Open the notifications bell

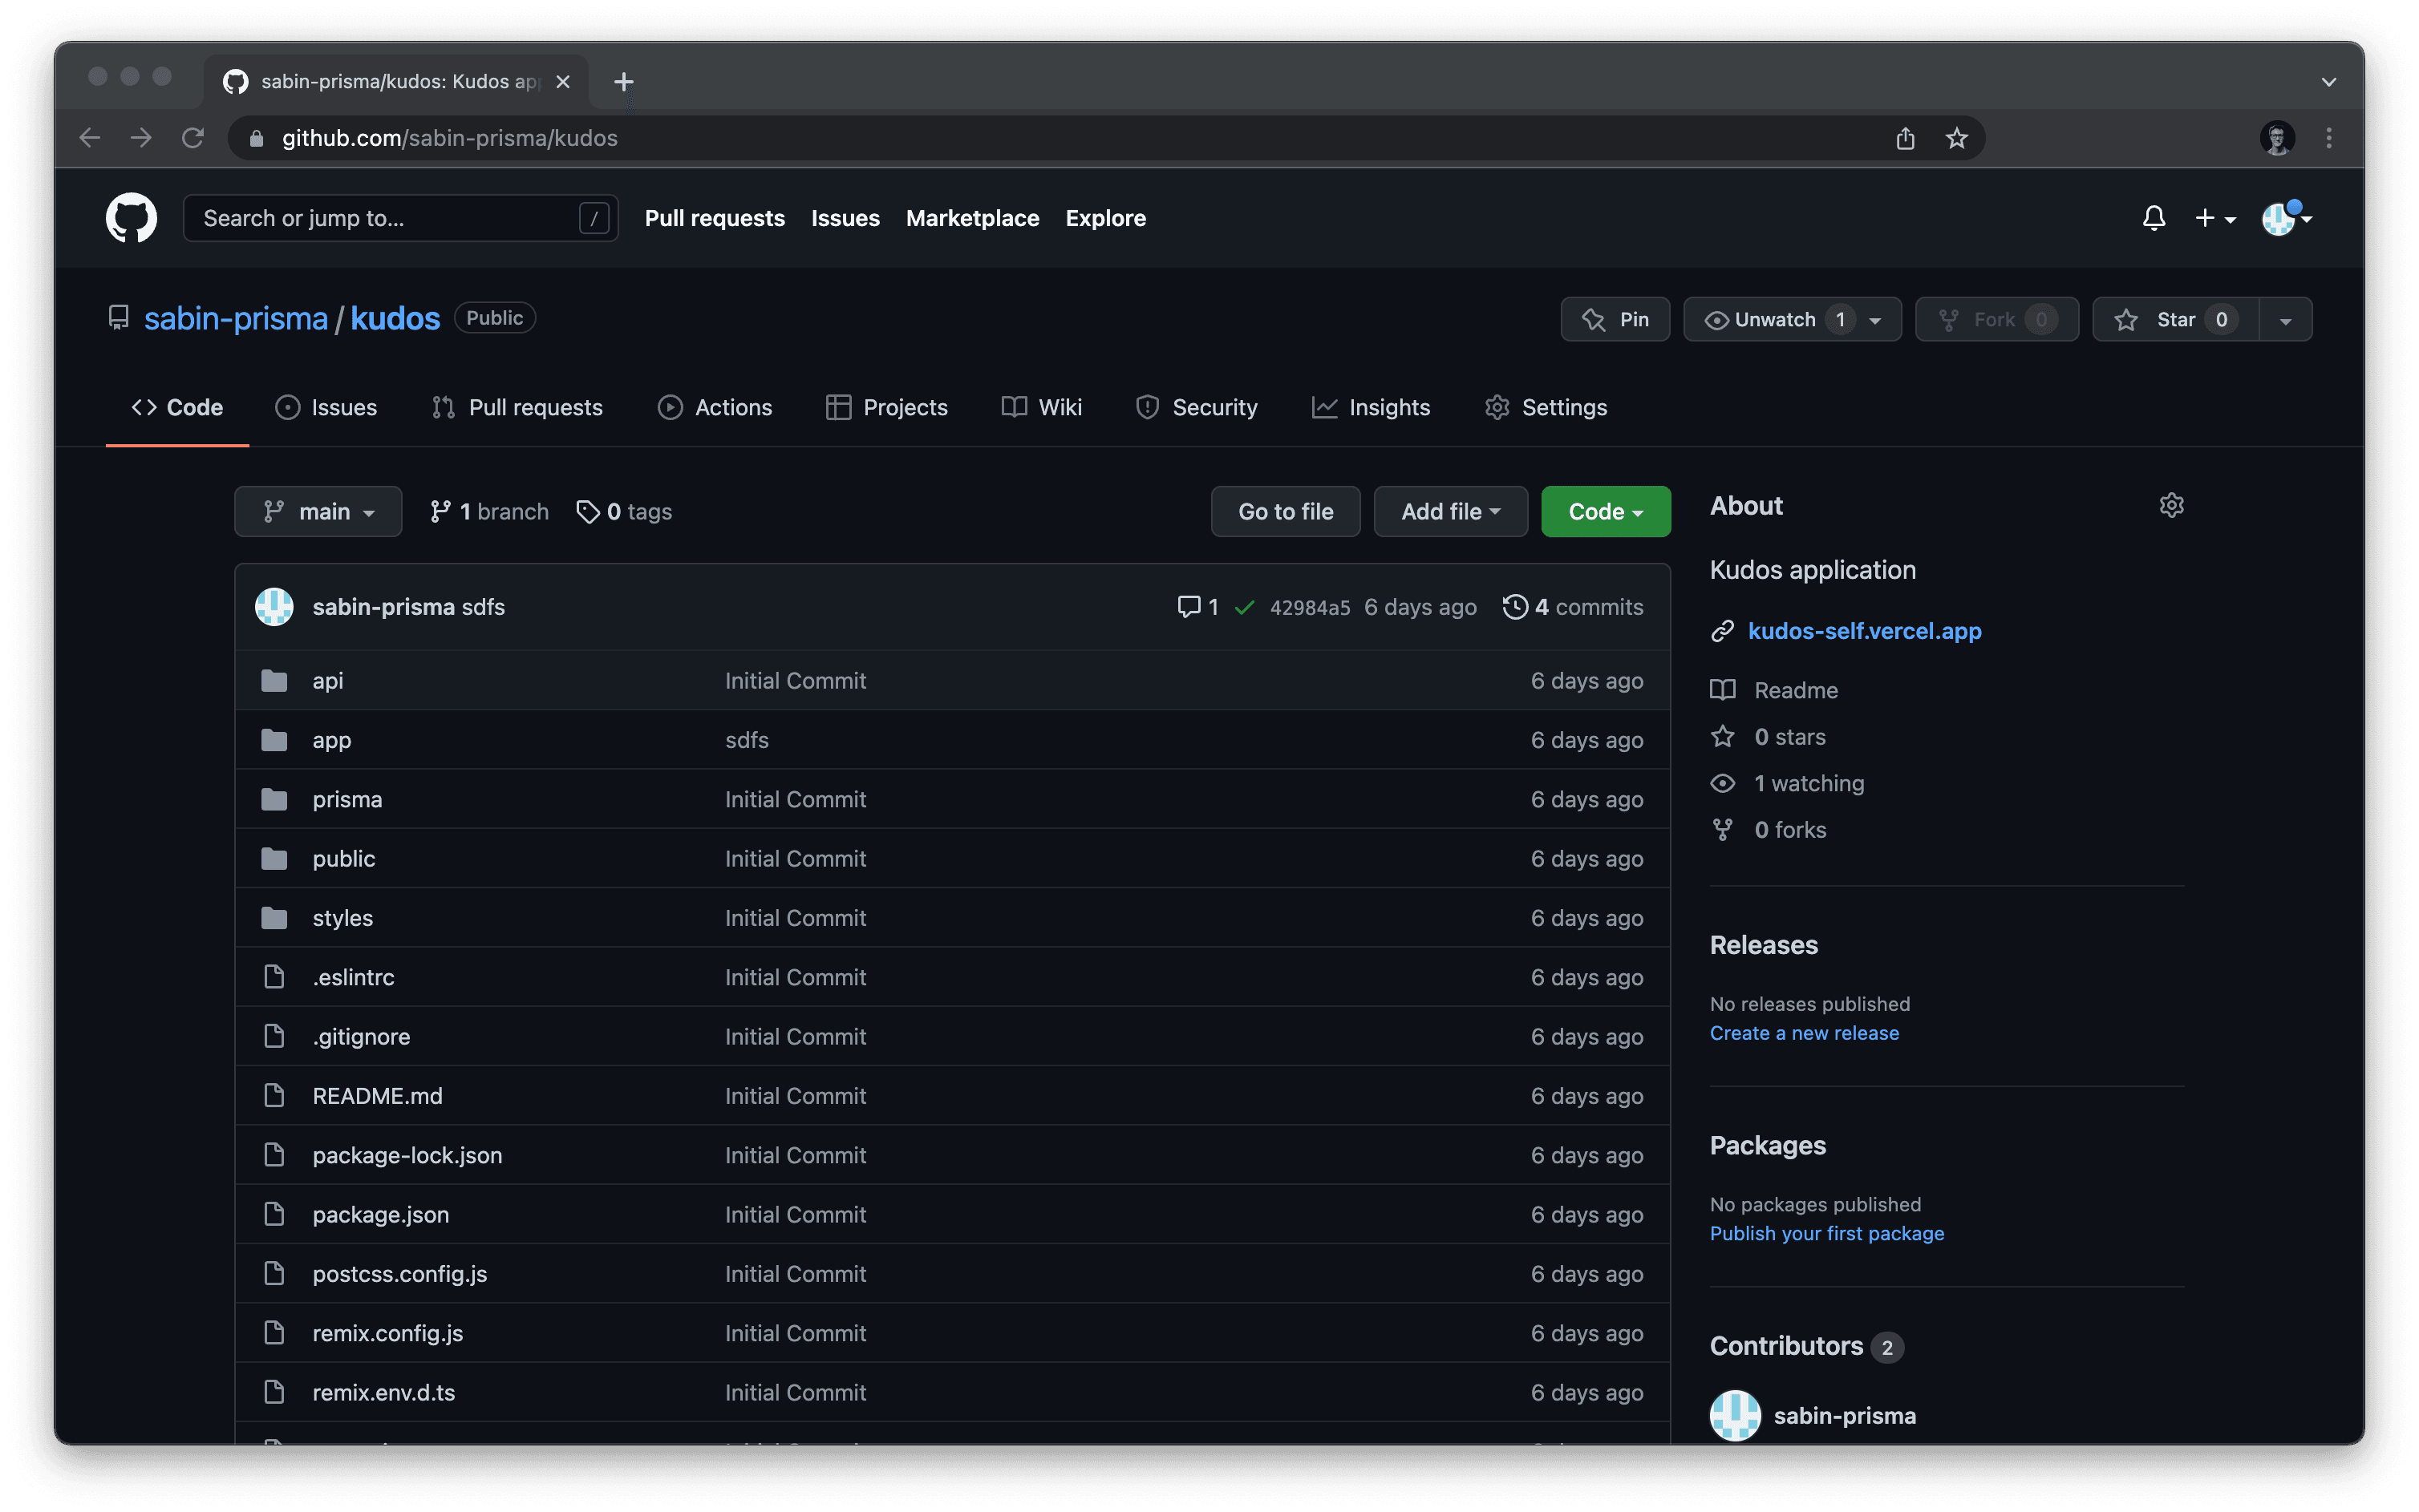tap(2153, 218)
